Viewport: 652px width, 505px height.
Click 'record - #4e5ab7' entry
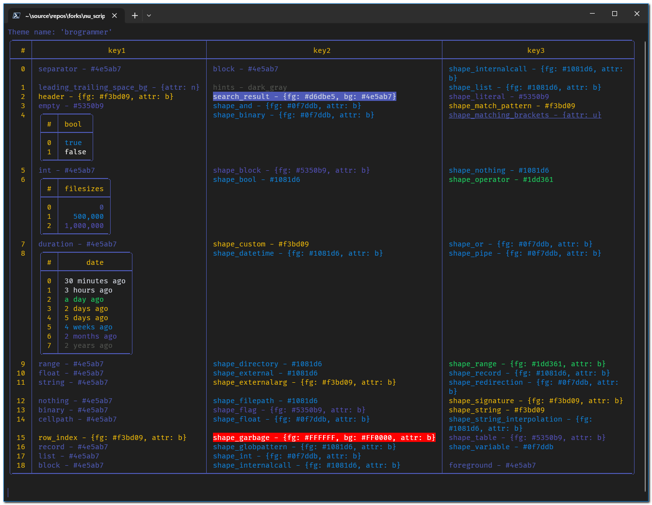click(73, 447)
